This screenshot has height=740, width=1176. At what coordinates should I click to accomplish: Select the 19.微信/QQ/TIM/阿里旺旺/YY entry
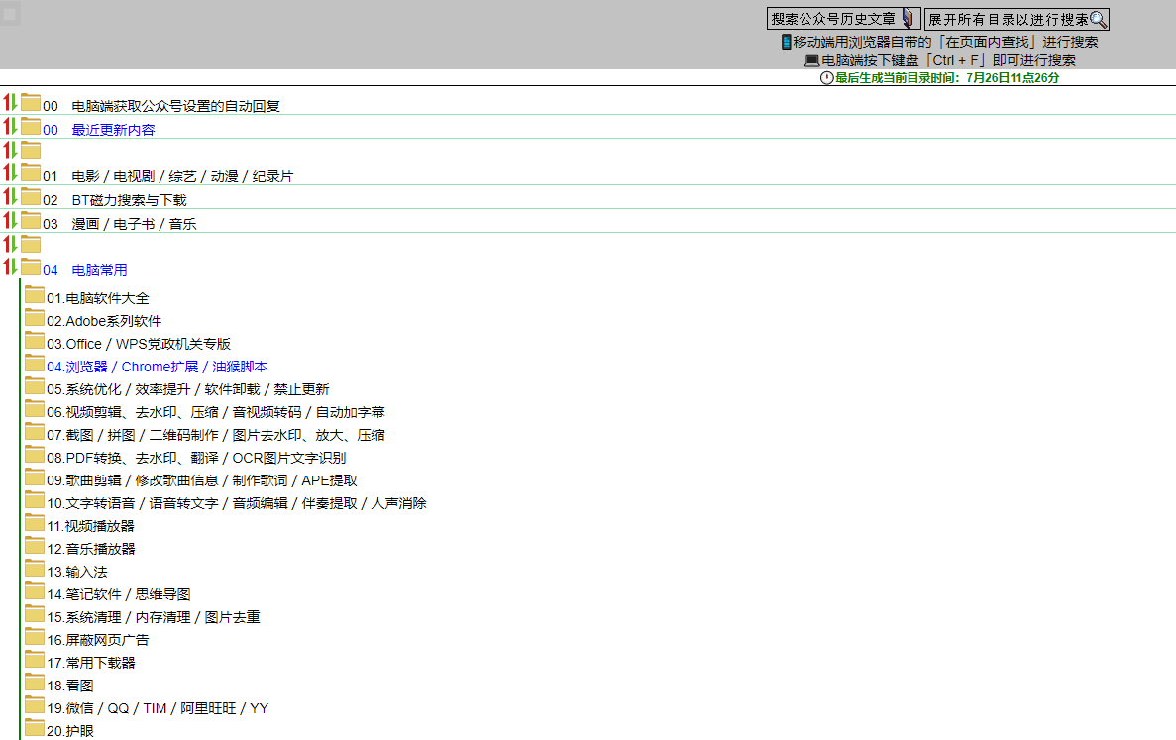(x=159, y=707)
